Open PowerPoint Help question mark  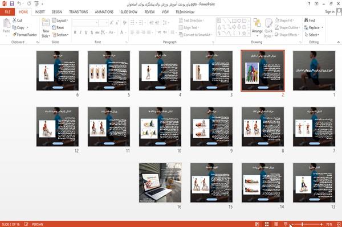[309, 4]
